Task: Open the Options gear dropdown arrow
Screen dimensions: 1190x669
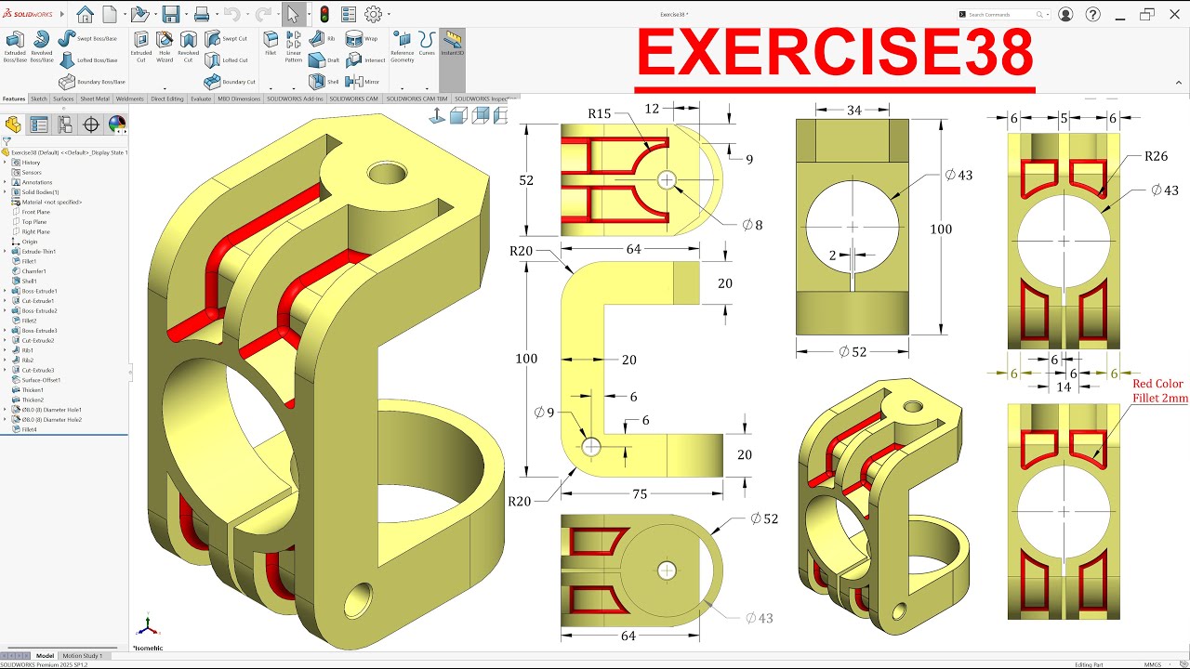Action: coord(388,15)
